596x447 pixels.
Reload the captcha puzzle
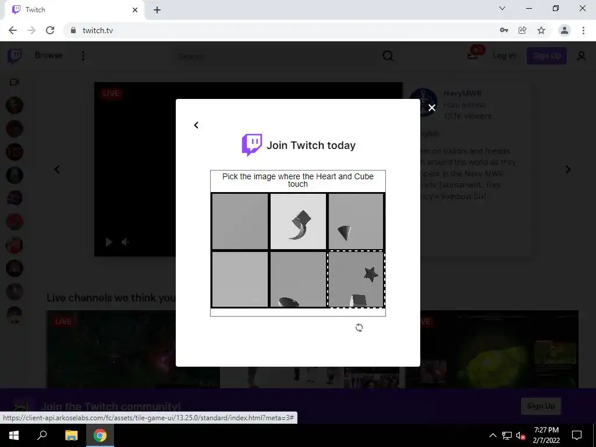click(x=359, y=328)
